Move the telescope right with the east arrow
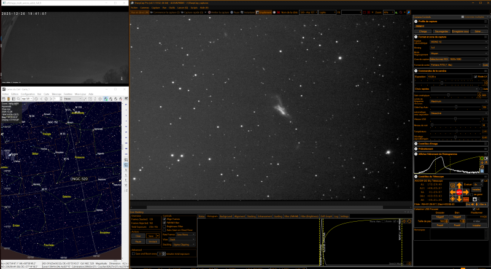 (466, 192)
